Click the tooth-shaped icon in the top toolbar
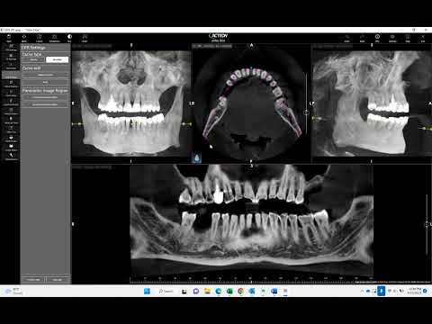The height and width of the screenshot is (324, 432). (39, 38)
